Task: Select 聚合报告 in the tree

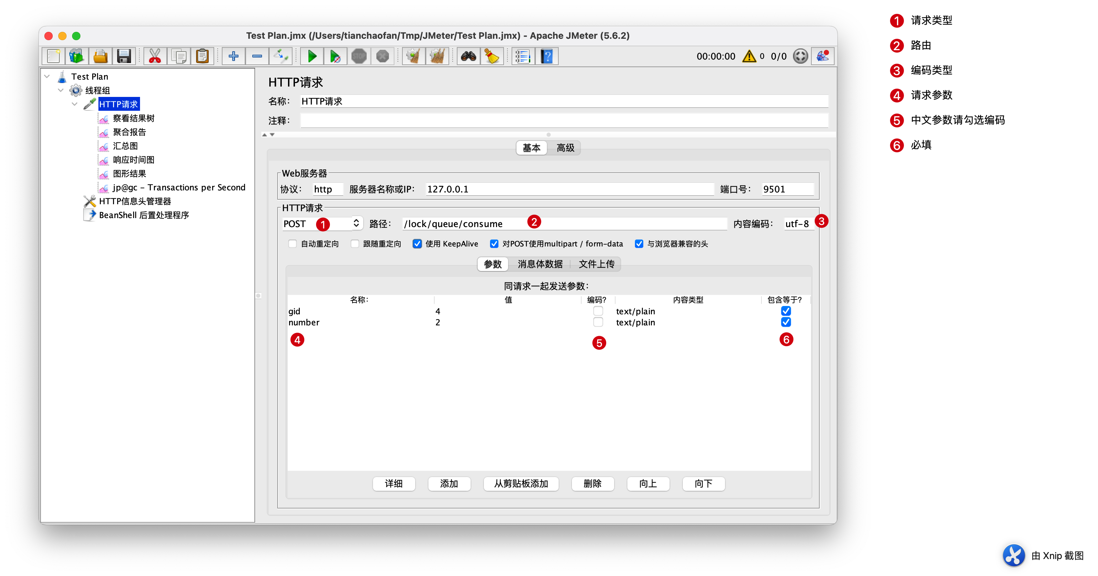Action: 129,132
